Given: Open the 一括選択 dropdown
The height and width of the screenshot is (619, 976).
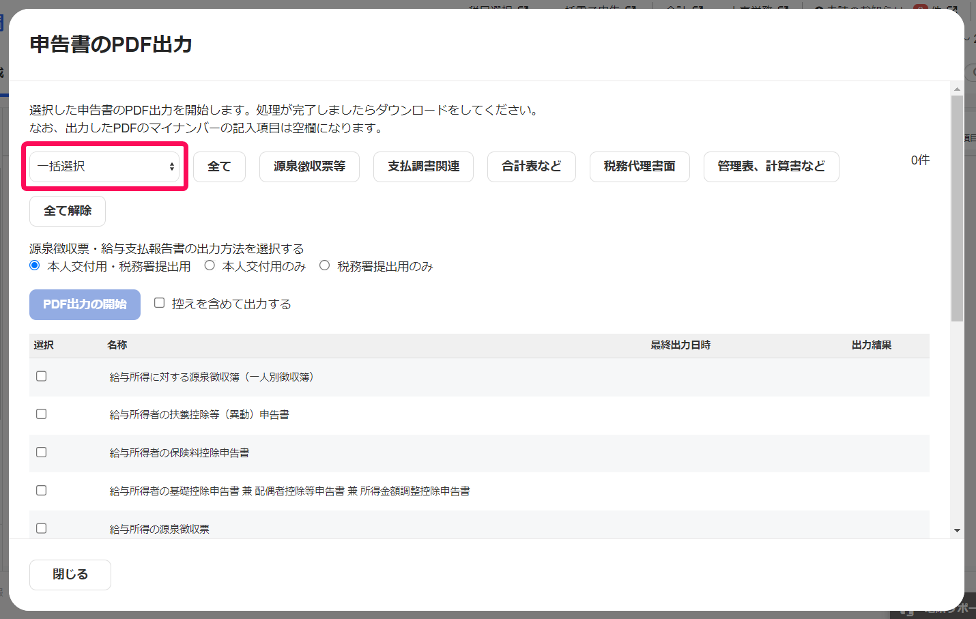Looking at the screenshot, I should (x=105, y=167).
